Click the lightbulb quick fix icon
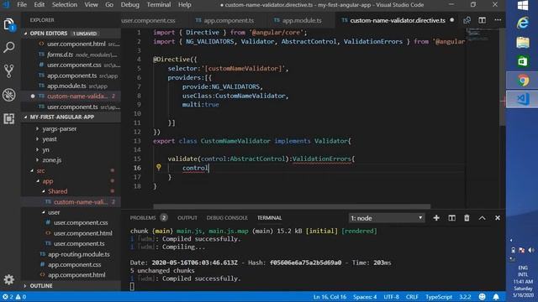Viewport: 538px width, 302px height. (159, 167)
